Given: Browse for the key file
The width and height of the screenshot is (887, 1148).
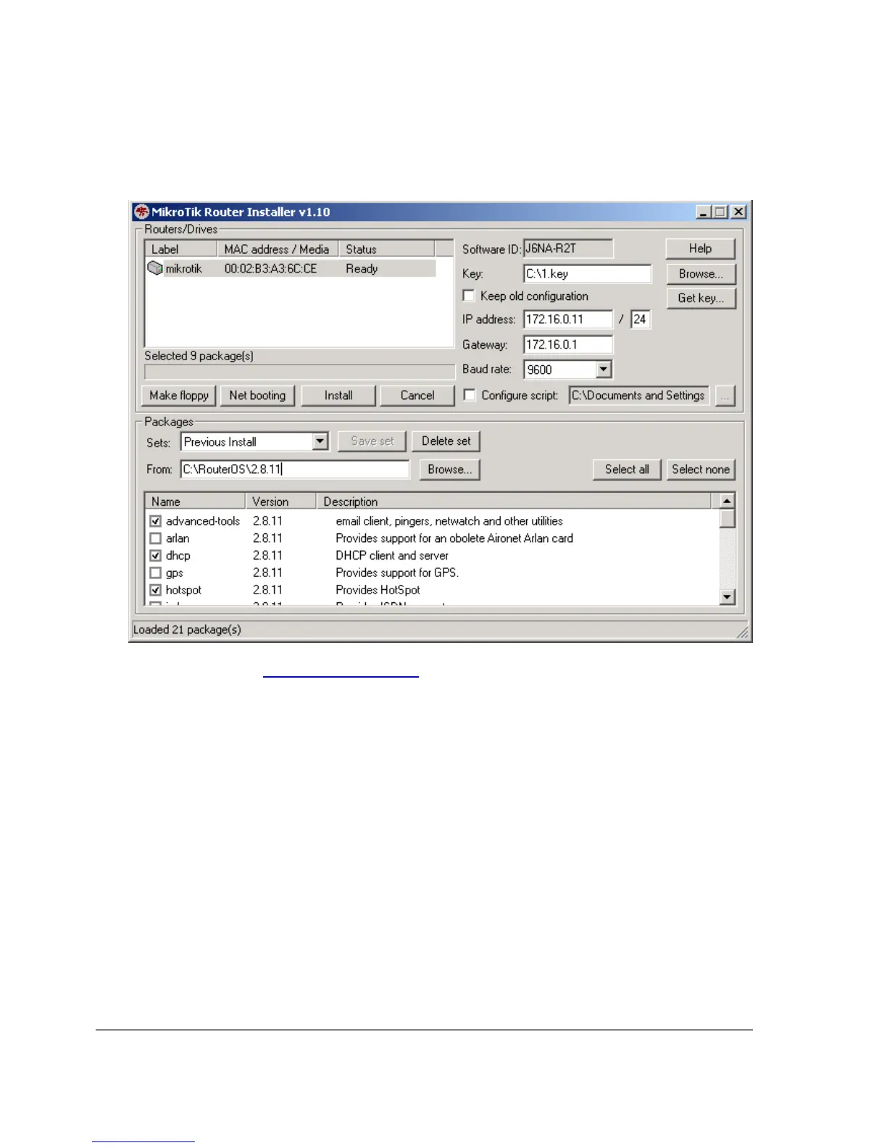Looking at the screenshot, I should click(x=701, y=274).
